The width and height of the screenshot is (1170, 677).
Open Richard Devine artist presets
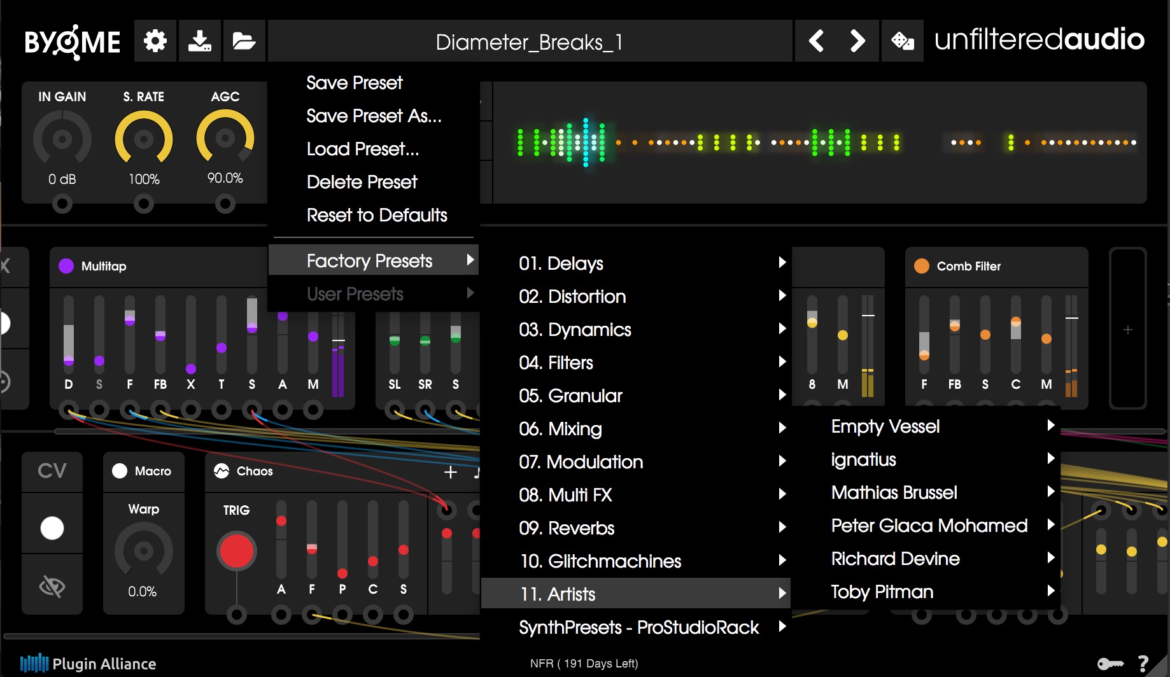[x=926, y=558]
